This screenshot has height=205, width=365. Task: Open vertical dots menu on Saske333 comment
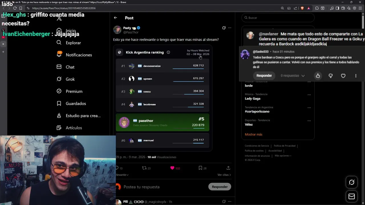coord(356,76)
